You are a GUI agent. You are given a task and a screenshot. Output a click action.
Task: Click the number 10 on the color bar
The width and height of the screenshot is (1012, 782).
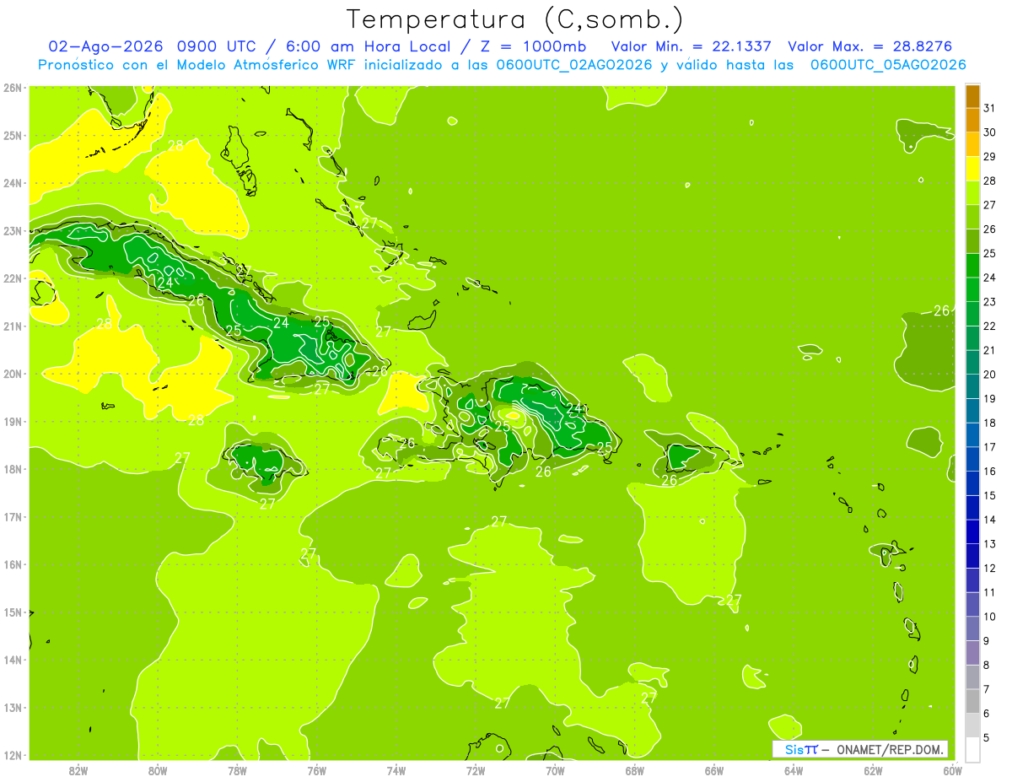989,617
